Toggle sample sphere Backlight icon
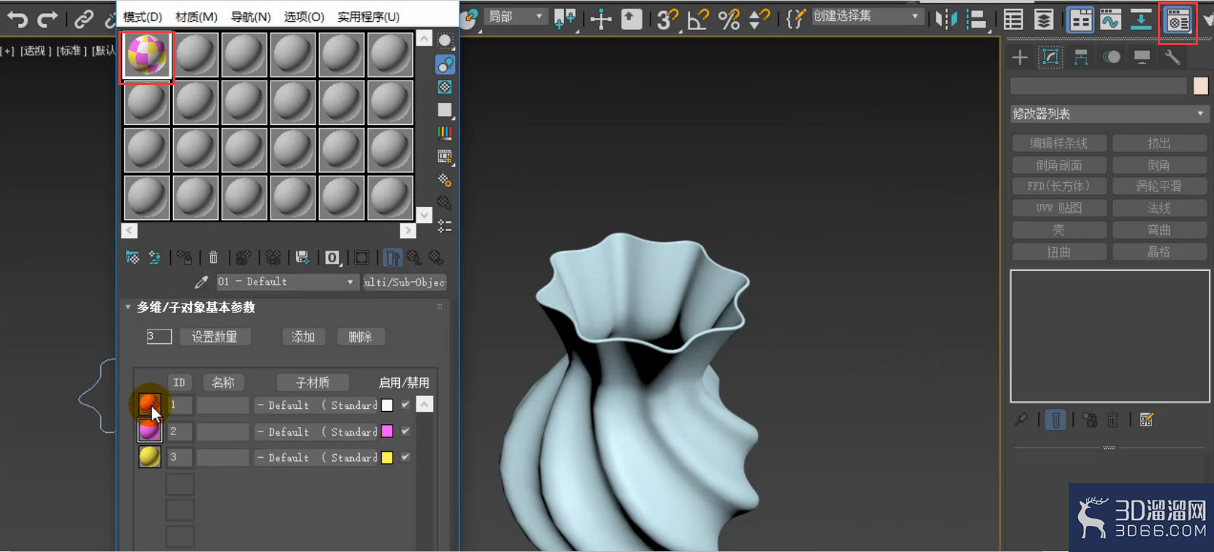The height and width of the screenshot is (552, 1214). point(445,65)
